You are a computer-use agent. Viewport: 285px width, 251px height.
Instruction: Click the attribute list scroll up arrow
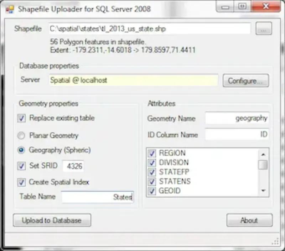pos(263,154)
